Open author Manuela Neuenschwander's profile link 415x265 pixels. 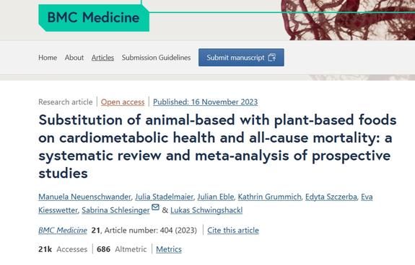click(x=84, y=197)
